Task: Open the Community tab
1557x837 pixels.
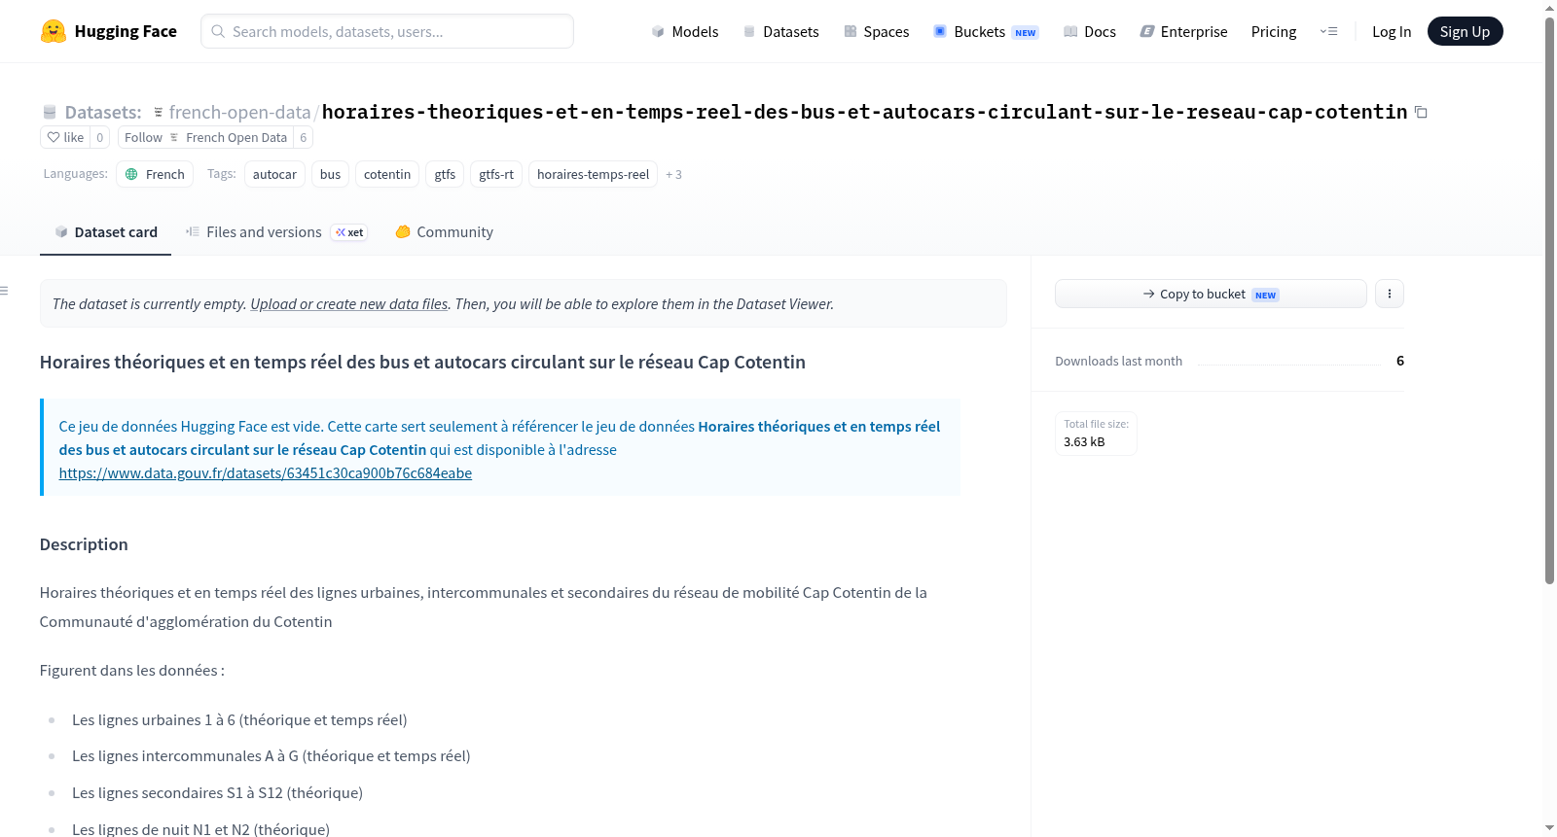Action: tap(445, 232)
